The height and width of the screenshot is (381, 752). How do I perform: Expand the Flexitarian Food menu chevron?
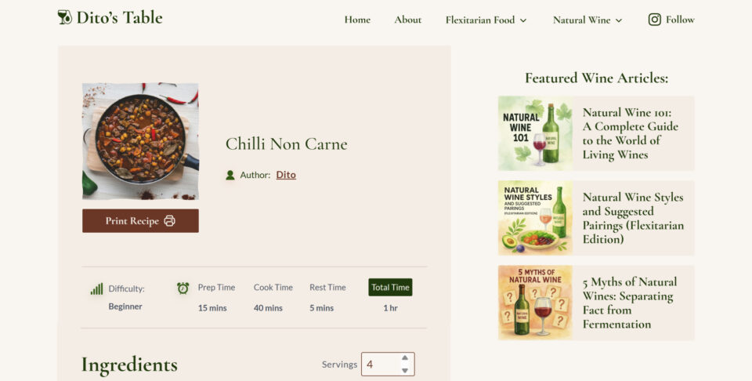tap(523, 20)
